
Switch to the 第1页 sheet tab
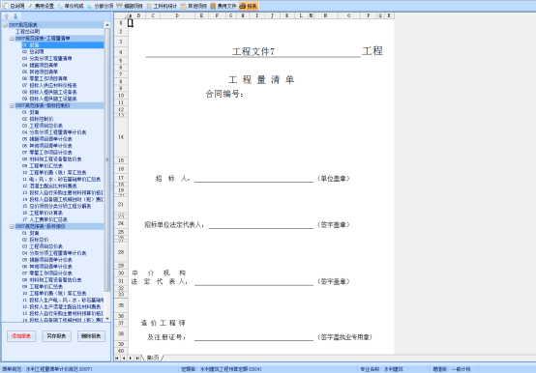coord(153,358)
